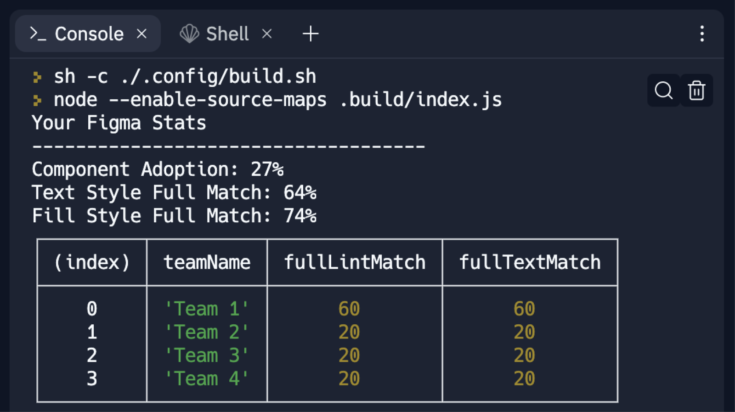This screenshot has width=735, height=412.
Task: Click fullTextMatch value 20 for Team 4
Action: (x=525, y=379)
